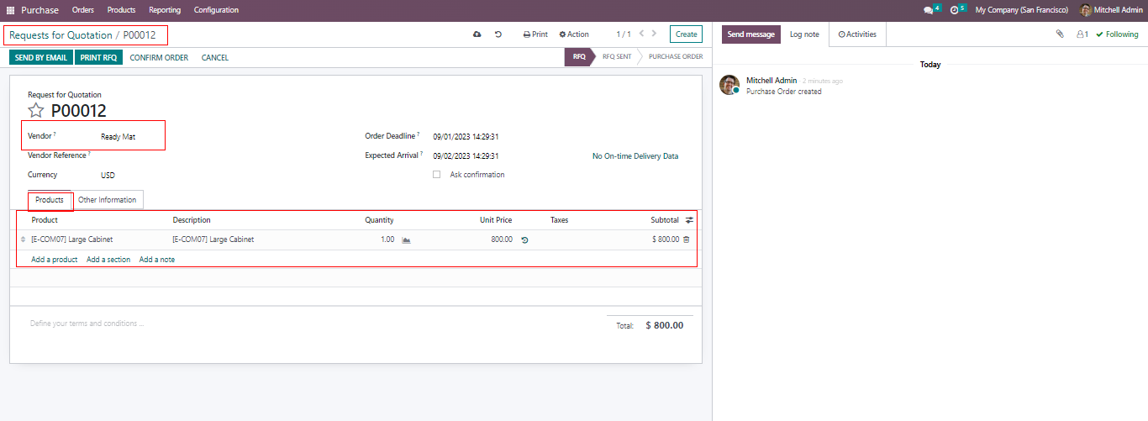Click the Add a product link
This screenshot has height=421, width=1148.
click(54, 260)
